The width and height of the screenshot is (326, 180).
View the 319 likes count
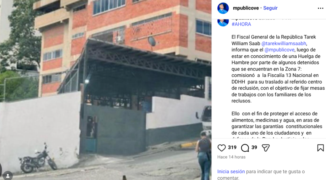point(232,148)
